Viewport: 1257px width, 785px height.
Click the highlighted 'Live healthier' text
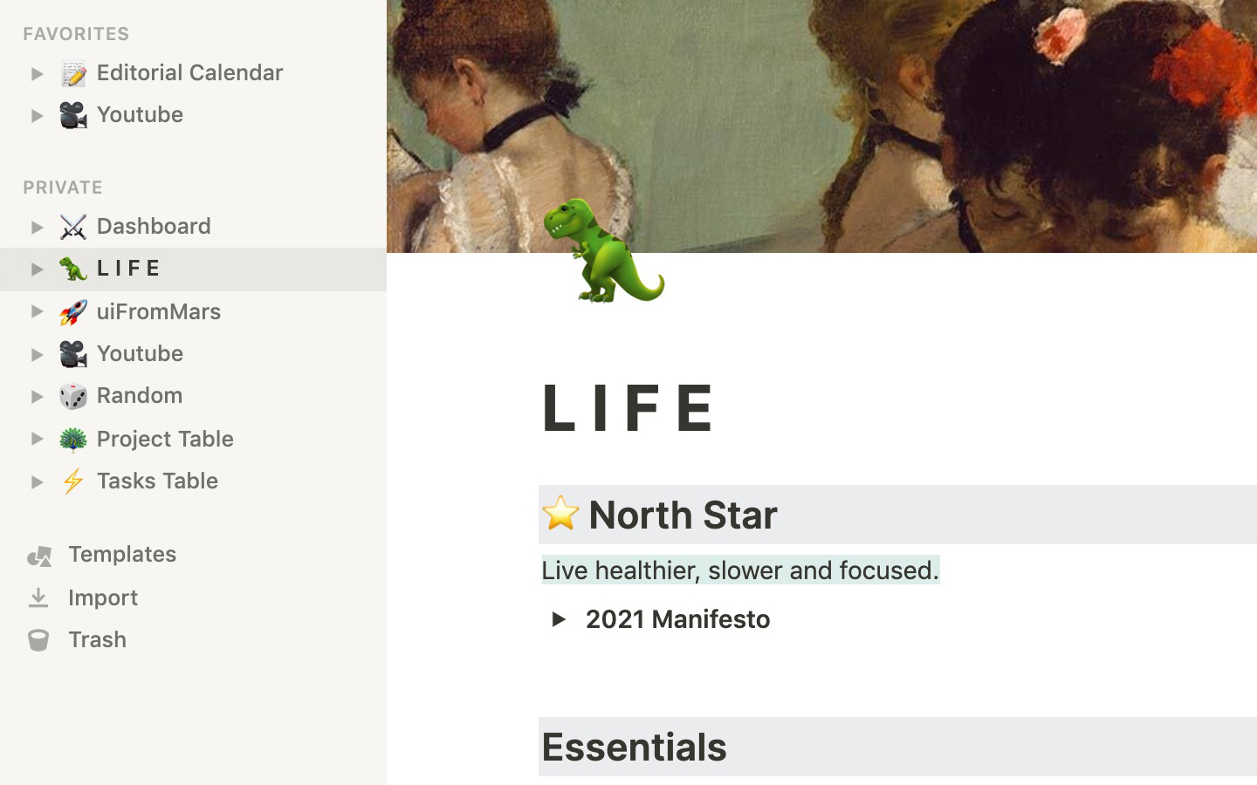point(740,570)
